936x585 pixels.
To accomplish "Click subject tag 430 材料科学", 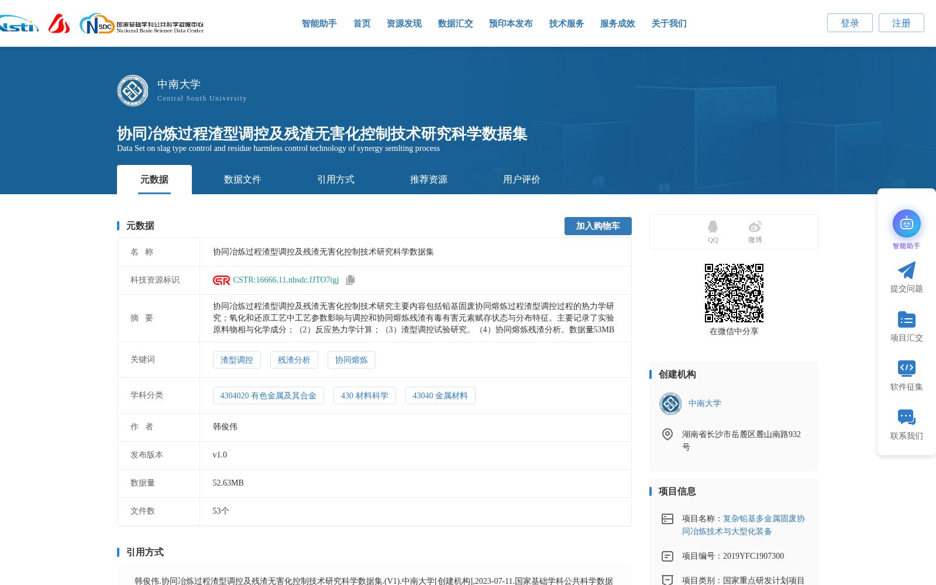I will click(x=365, y=395).
